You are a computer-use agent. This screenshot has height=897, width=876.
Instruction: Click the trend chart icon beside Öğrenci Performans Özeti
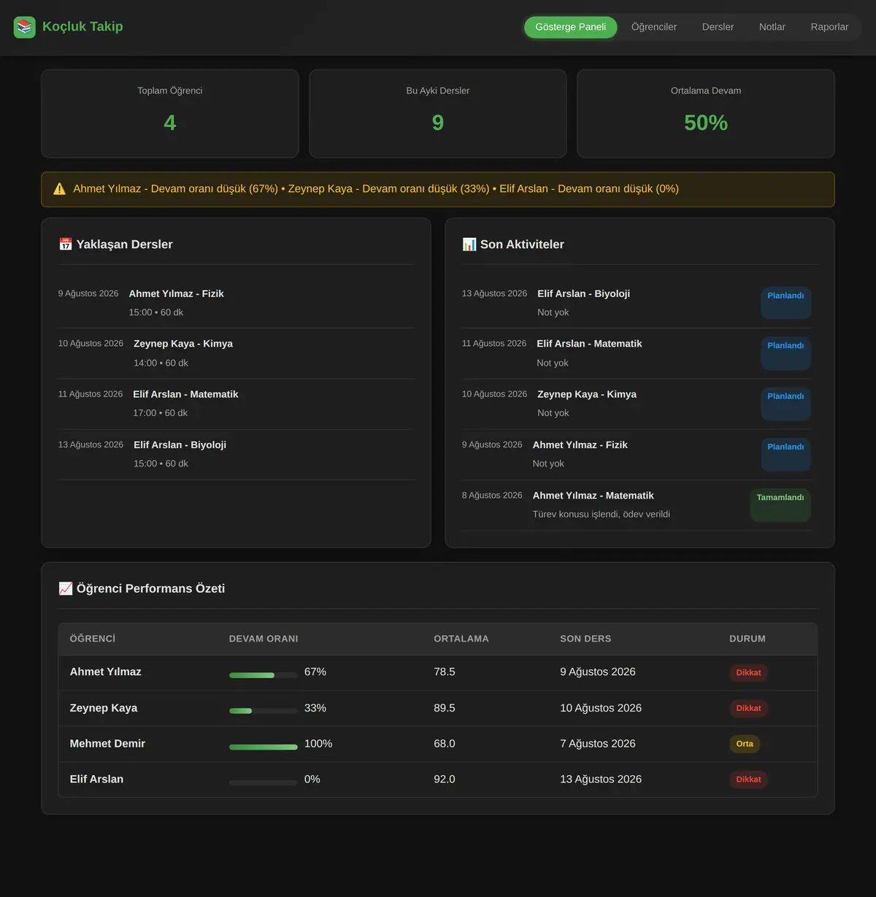click(x=66, y=588)
